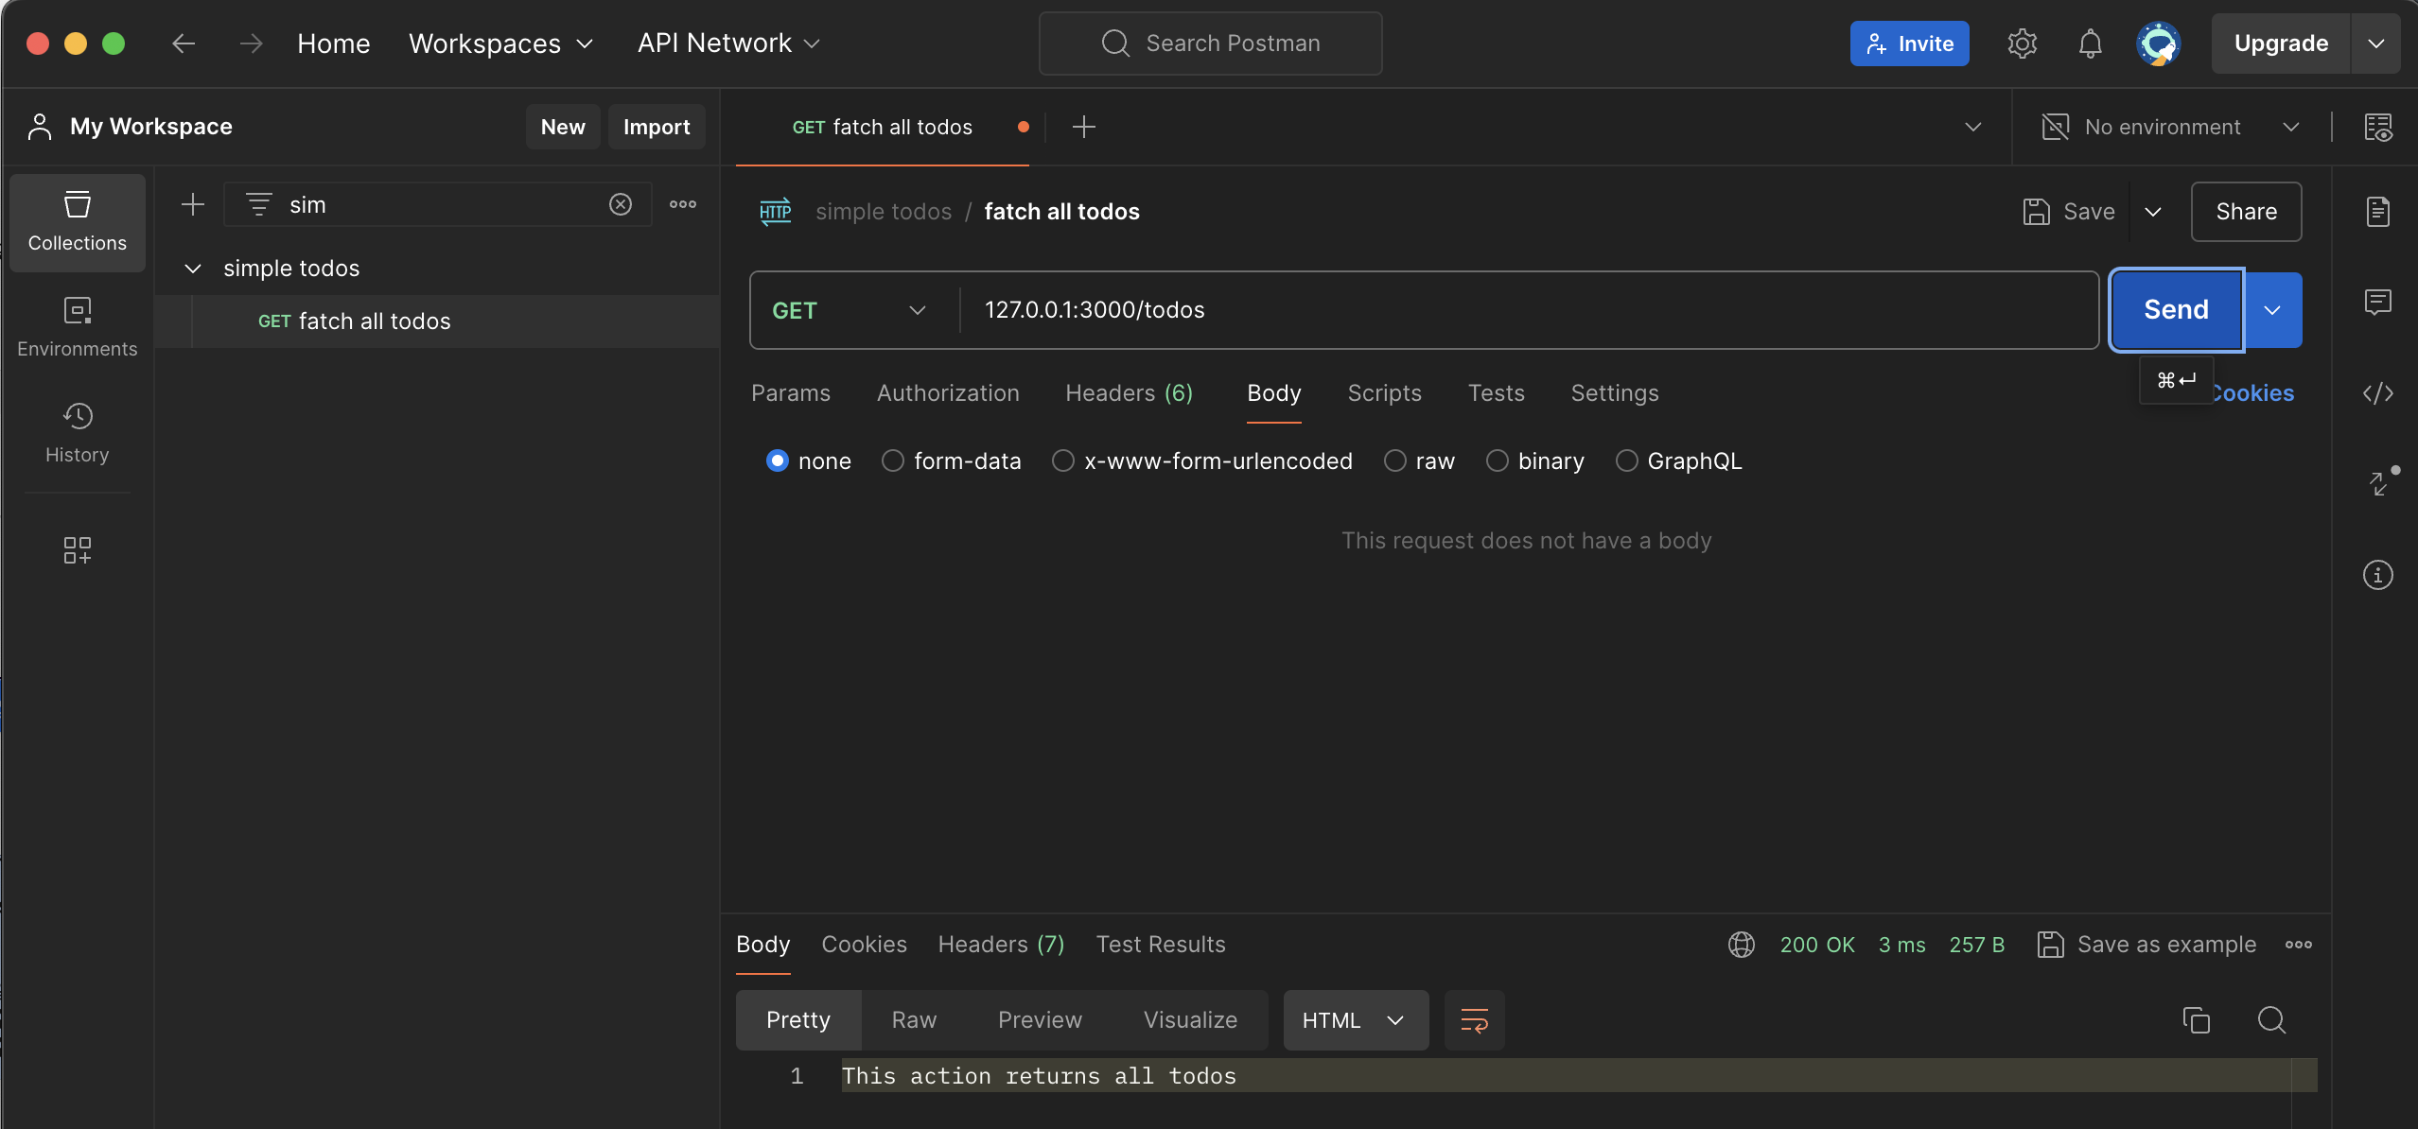Switch response view to Preview
This screenshot has width=2418, height=1129.
click(1040, 1020)
